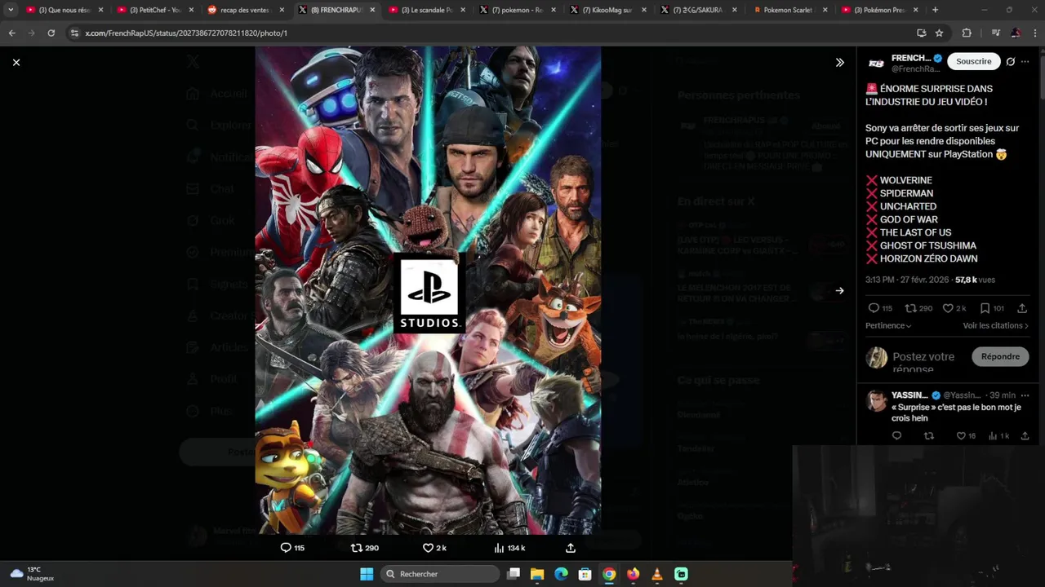
Task: Switch to recap des ventes tab
Action: pyautogui.click(x=246, y=10)
